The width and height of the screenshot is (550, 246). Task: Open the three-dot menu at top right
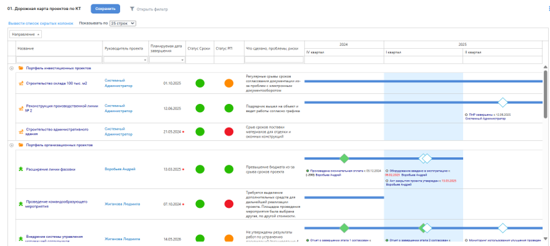[x=549, y=9]
